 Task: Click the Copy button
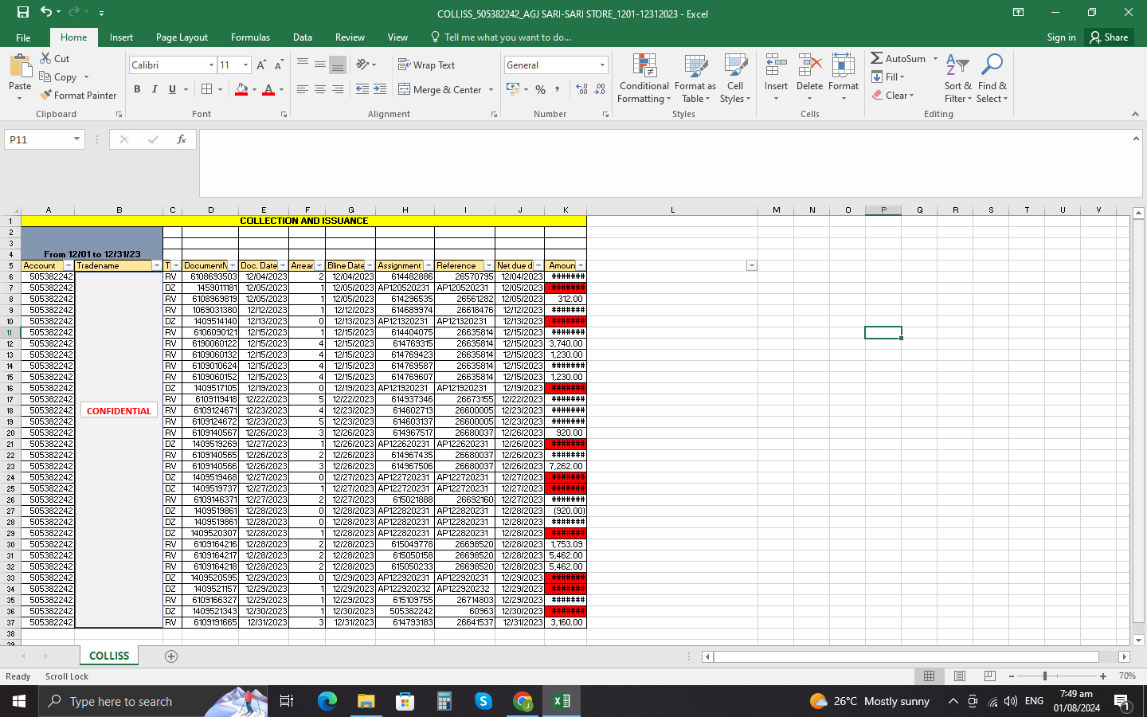[x=58, y=77]
